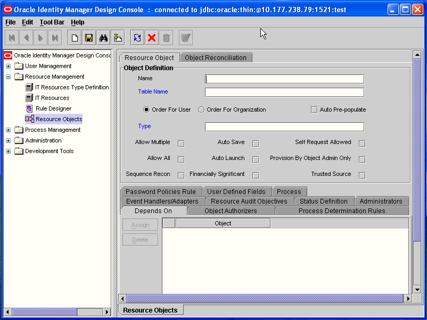Screen dimensions: 427x320
Task: Save with the floppy disk icon
Action: click(89, 38)
